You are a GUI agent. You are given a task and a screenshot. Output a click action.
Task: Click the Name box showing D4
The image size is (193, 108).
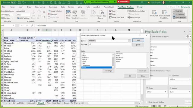[8, 25]
